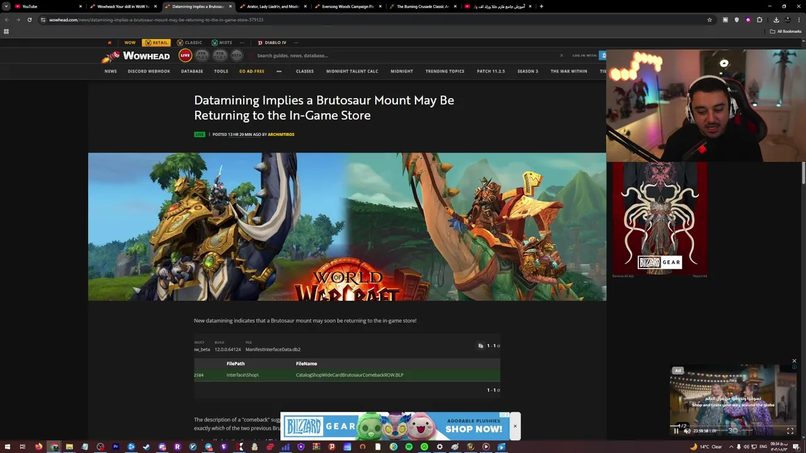Click GO AD-FREE link

pos(252,71)
